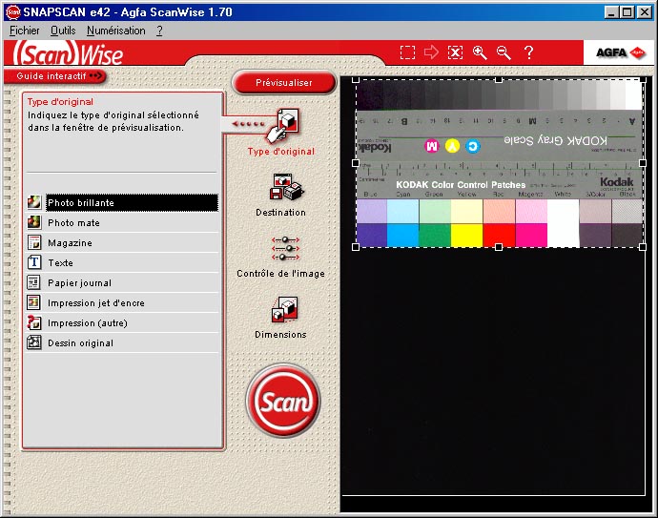
Task: Click the top-center selection handle in preview
Action: pos(499,80)
